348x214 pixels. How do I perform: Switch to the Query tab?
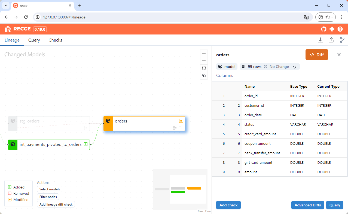[34, 40]
